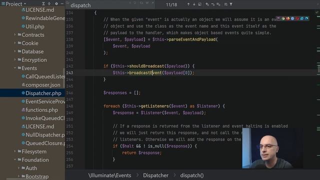
Task: Unselect the last occurrence icon
Action: coord(212,4)
